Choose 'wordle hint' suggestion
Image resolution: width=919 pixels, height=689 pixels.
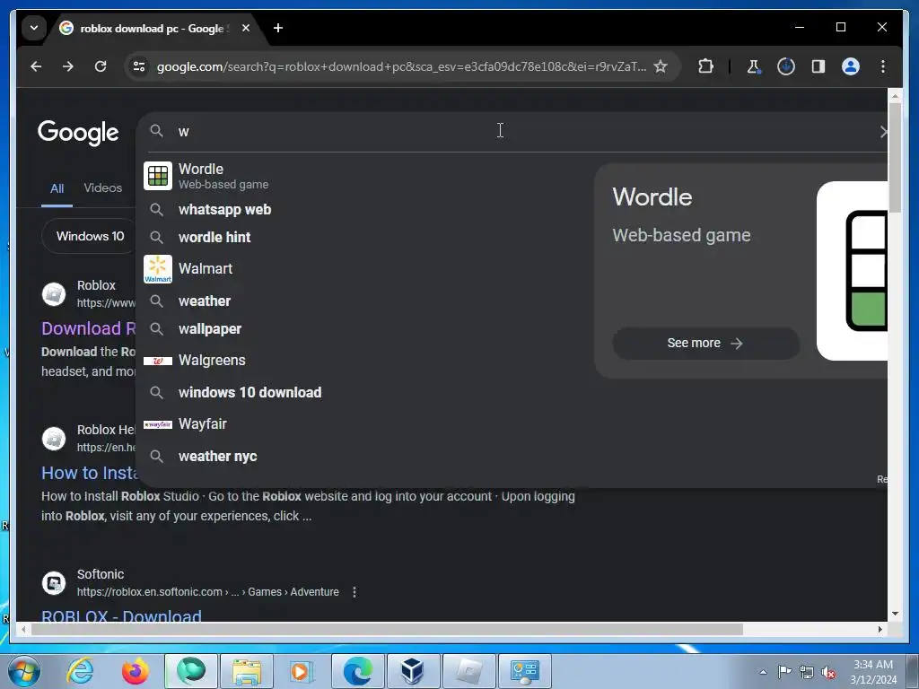[363, 237]
